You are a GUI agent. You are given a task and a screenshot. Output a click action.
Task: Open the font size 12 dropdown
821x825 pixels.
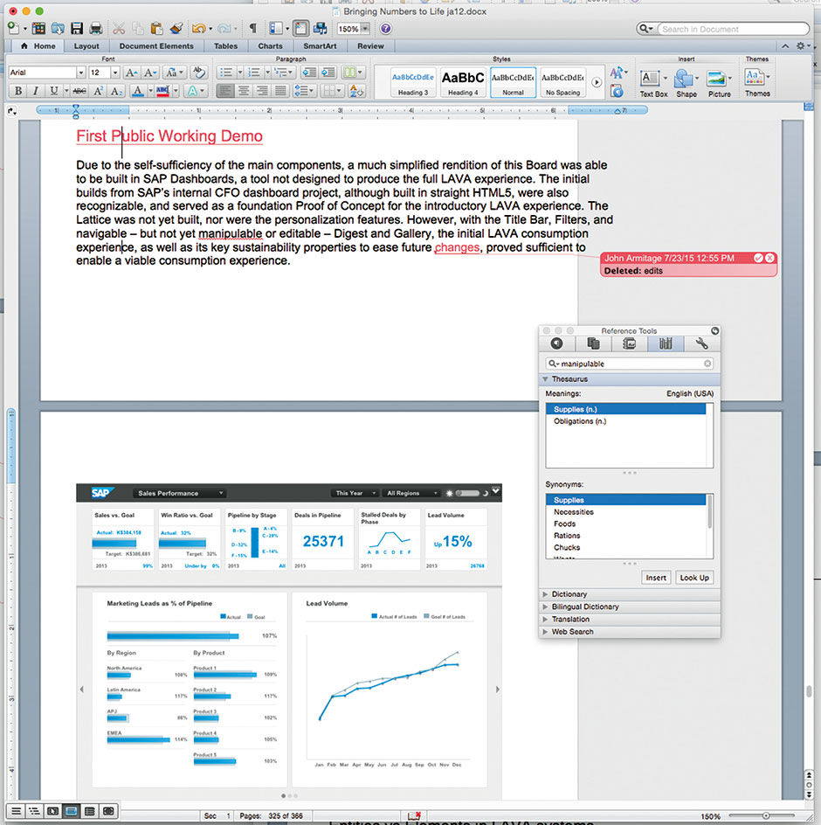click(x=115, y=73)
